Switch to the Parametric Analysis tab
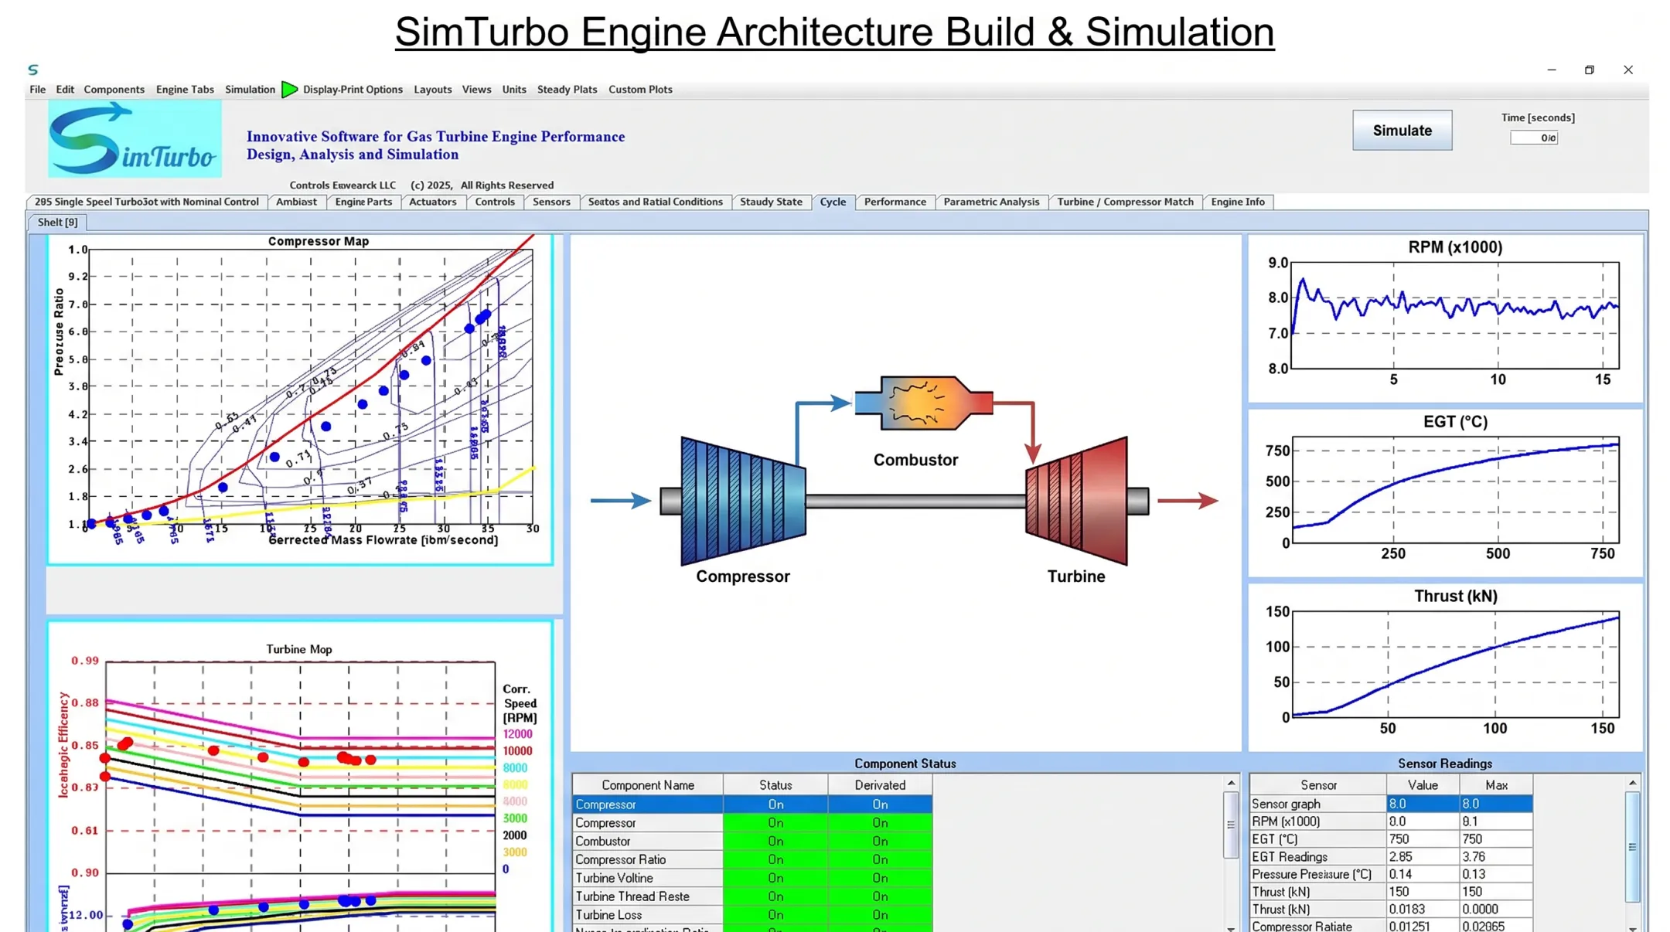1670x932 pixels. pos(991,202)
